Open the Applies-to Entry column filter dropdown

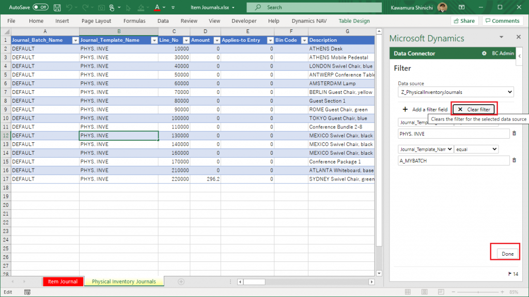270,40
